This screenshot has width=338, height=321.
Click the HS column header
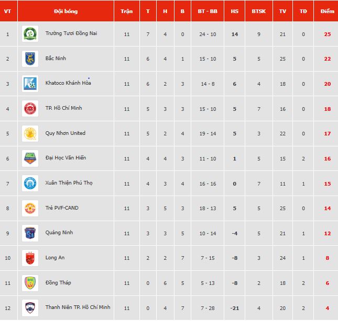234,11
